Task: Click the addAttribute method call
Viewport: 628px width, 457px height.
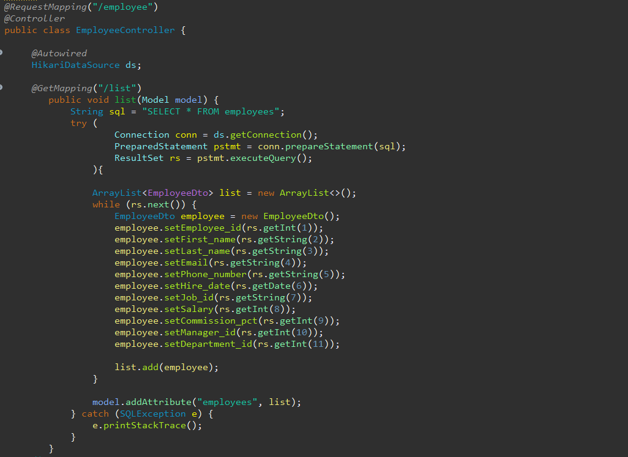Action: (159, 402)
